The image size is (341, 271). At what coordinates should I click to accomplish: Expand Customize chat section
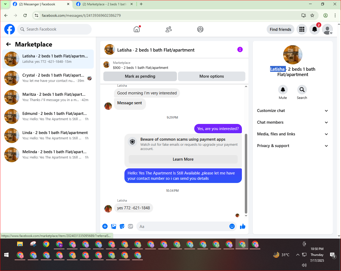[293, 111]
